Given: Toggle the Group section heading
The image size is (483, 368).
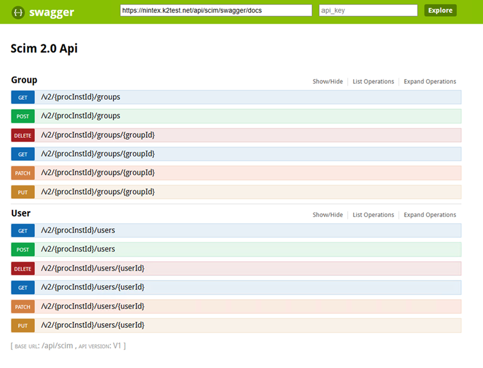Looking at the screenshot, I should click(x=24, y=80).
